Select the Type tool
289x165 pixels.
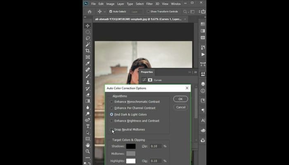click(88, 126)
